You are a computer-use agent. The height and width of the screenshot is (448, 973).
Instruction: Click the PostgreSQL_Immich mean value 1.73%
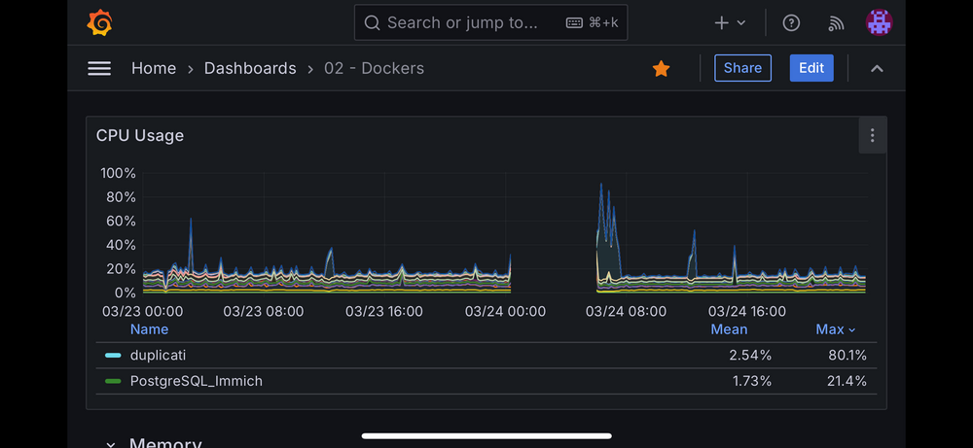click(x=752, y=381)
